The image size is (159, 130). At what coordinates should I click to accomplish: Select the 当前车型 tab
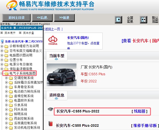[57, 56]
